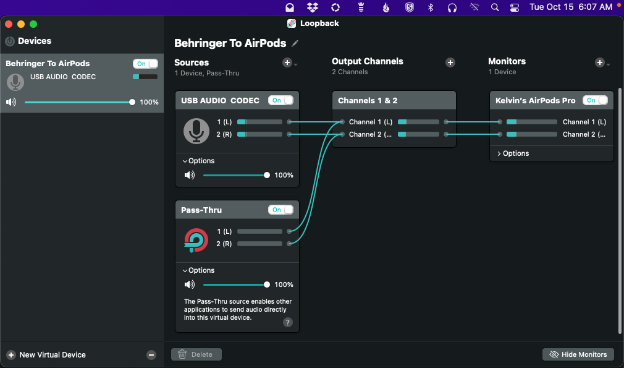Toggle the USB AUDIO CODEC source On switch

click(x=280, y=100)
